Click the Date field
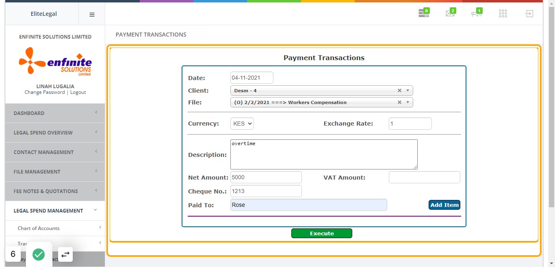This screenshot has height=267, width=555. 252,78
